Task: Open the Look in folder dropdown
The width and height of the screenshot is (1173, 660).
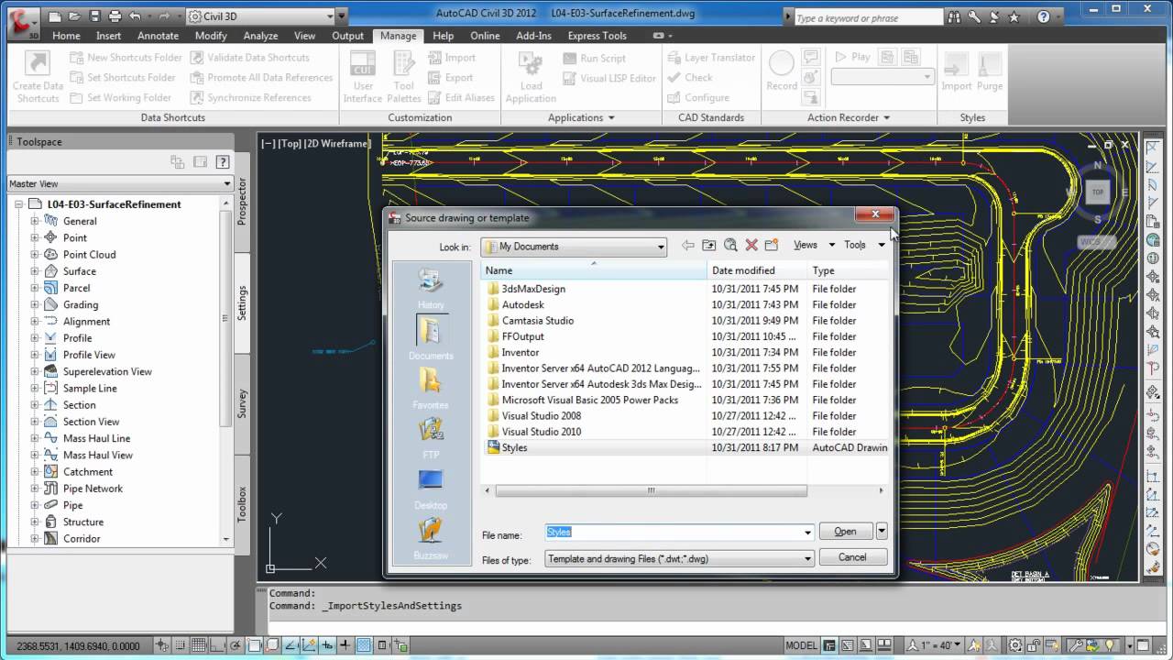Action: [575, 247]
